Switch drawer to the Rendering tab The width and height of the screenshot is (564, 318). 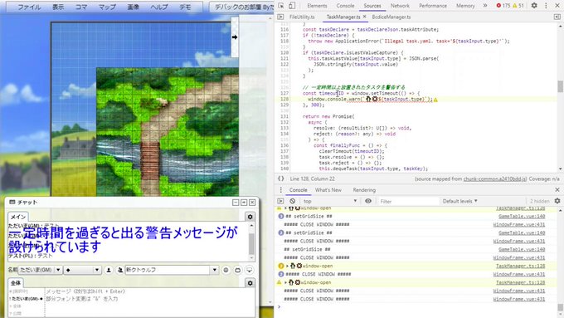coord(364,190)
